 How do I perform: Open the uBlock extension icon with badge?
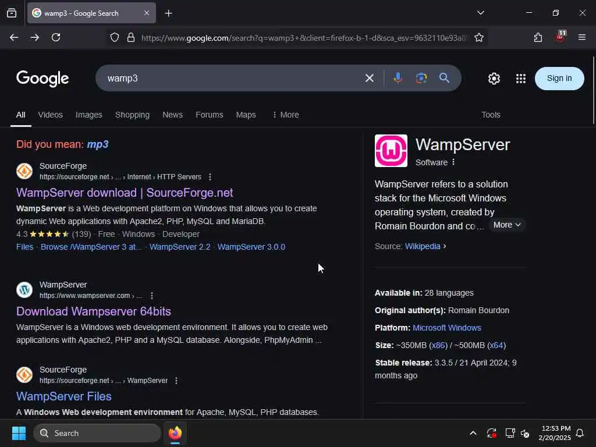560,37
